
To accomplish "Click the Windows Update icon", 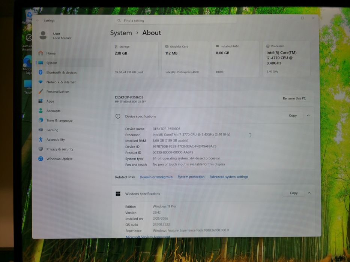I will pyautogui.click(x=41, y=159).
